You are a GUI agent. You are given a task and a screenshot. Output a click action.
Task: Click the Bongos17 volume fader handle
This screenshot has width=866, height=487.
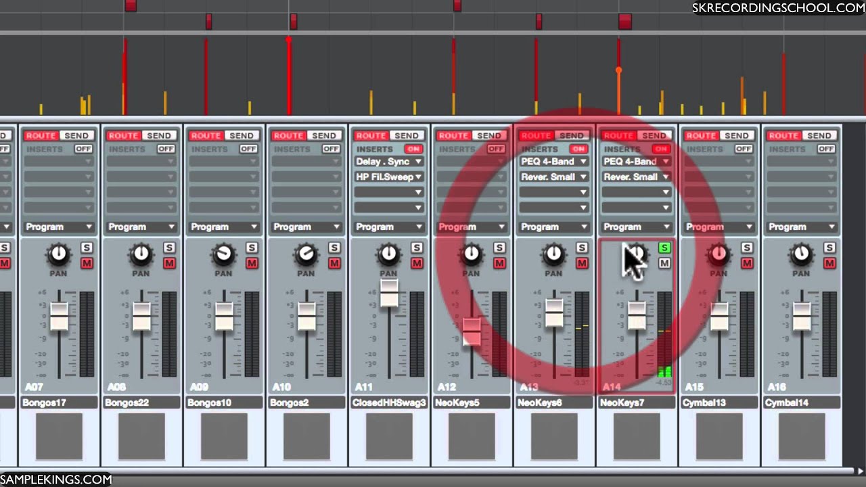(x=59, y=315)
